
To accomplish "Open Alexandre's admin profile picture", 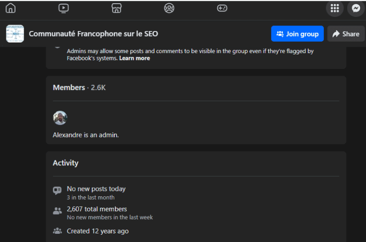I will [60, 118].
